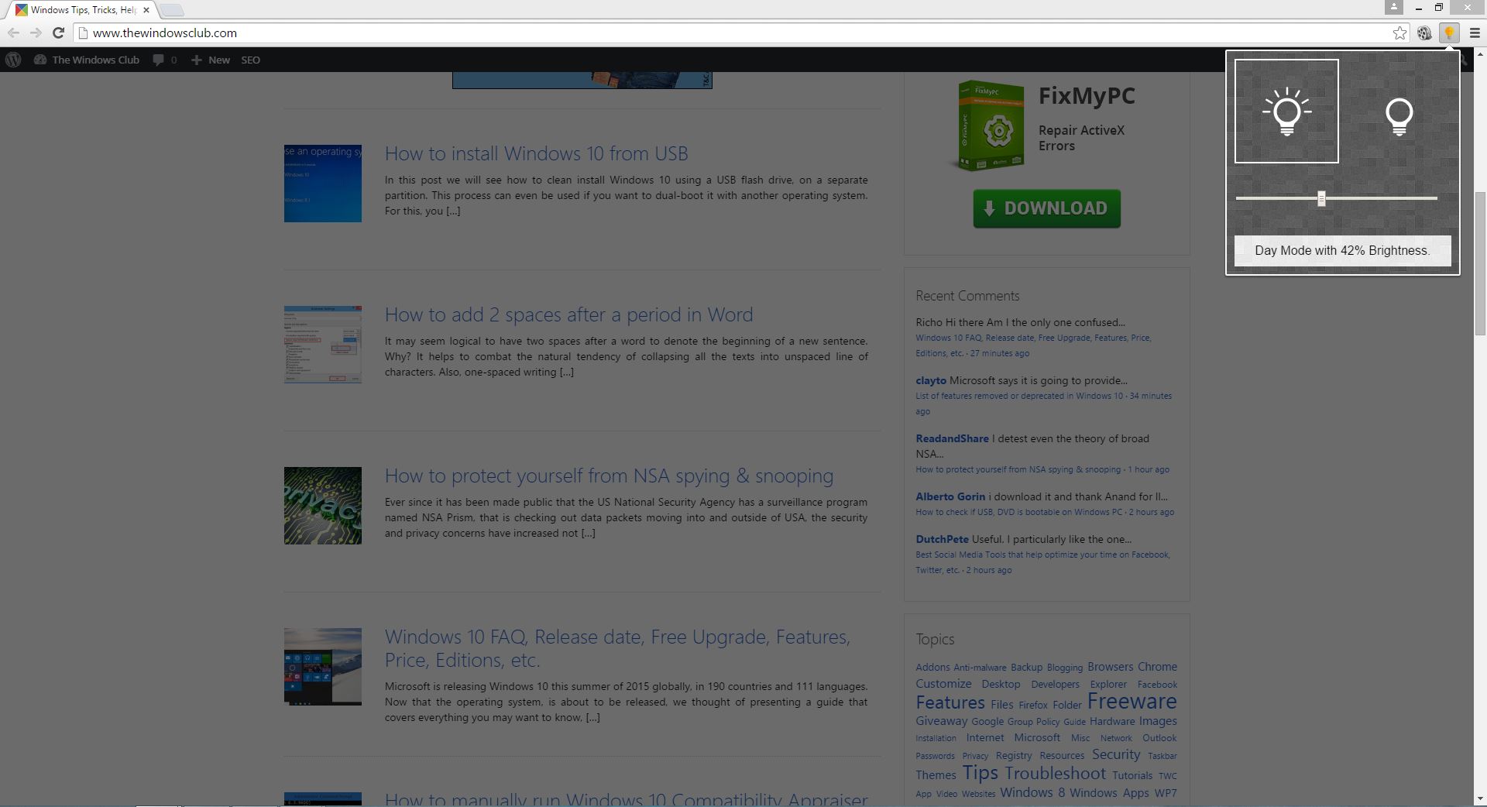
Task: Go back to the previous page
Action: click(x=13, y=33)
